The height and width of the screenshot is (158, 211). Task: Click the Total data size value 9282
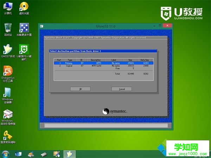click(x=146, y=74)
